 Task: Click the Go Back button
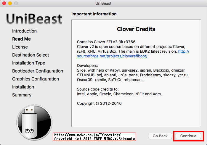[160, 136]
